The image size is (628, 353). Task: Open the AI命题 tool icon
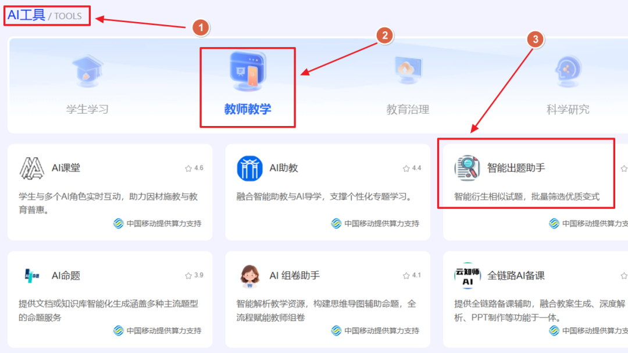point(32,275)
